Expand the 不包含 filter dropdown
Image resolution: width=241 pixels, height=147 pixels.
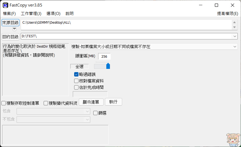[x=87, y=120]
